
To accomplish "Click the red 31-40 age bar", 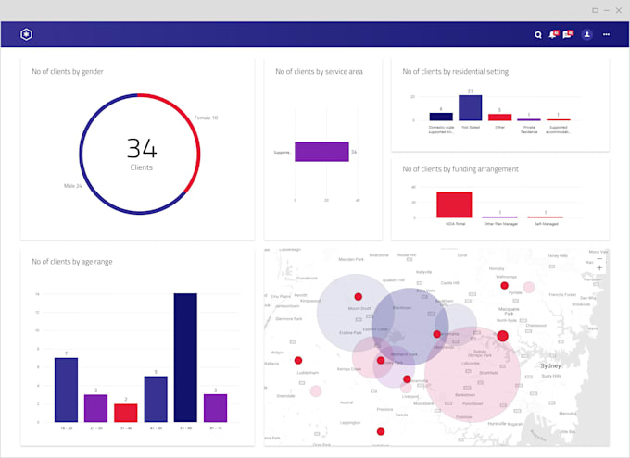I will (126, 413).
